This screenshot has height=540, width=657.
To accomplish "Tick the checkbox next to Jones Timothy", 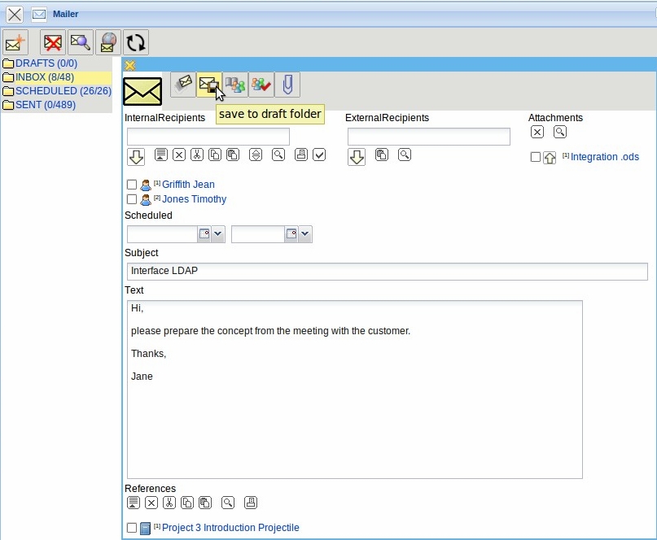I will 132,199.
